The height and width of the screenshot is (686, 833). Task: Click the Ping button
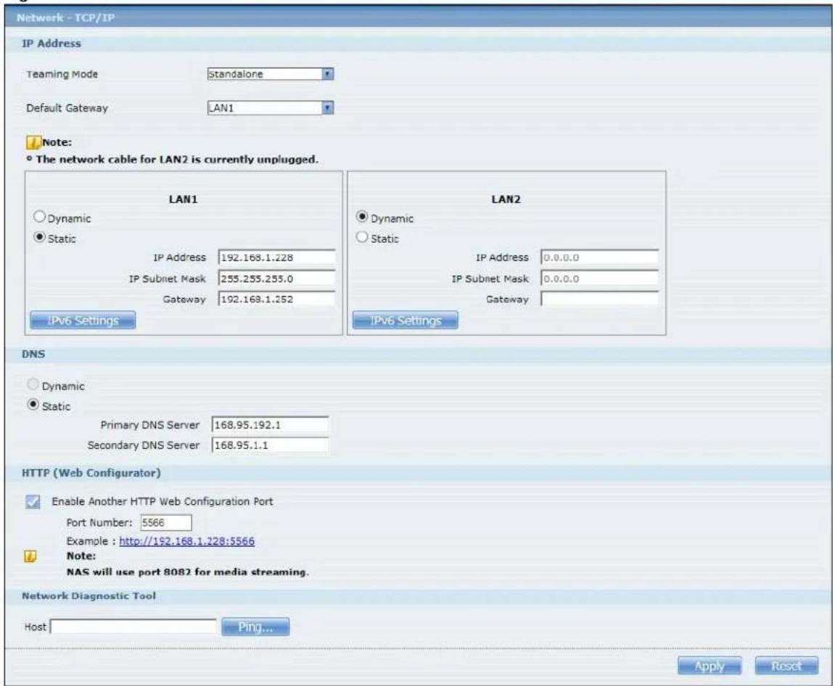tap(255, 627)
